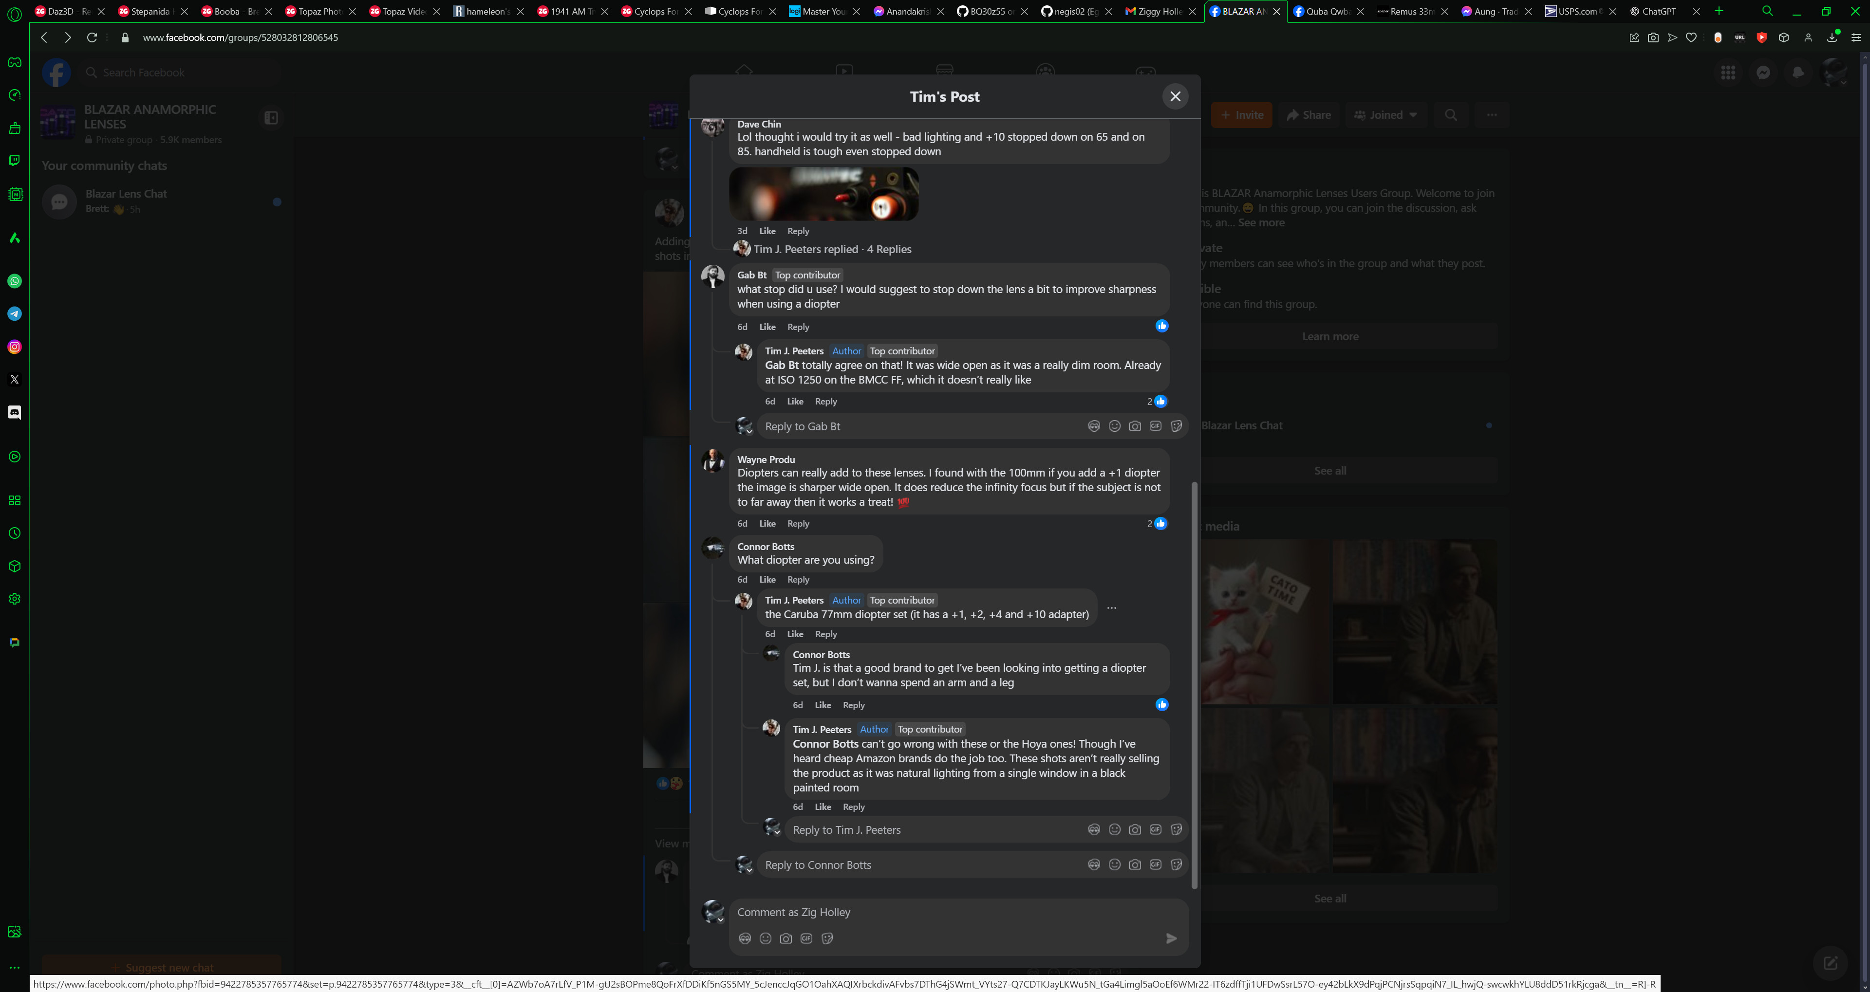Image resolution: width=1870 pixels, height=992 pixels.
Task: Open Facebook home logo
Action: 56,73
